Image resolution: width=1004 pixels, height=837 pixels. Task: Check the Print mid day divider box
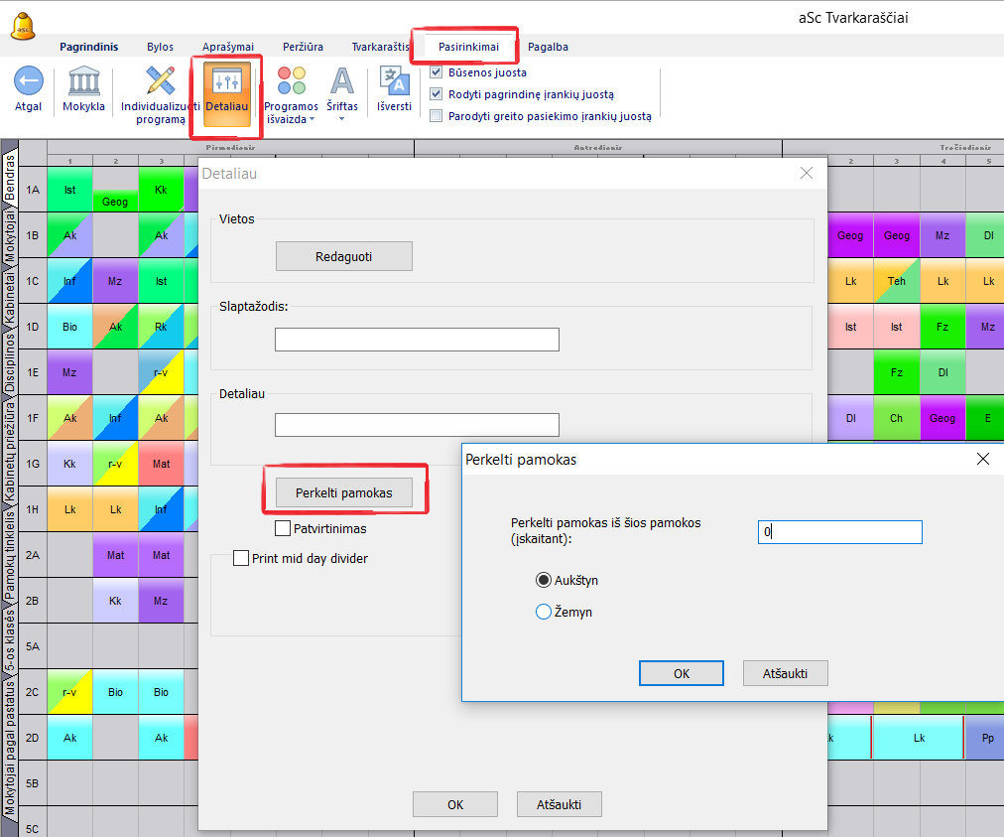point(241,559)
